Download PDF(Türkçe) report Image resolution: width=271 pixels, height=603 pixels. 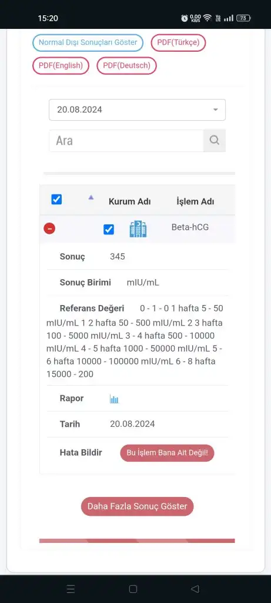point(179,42)
